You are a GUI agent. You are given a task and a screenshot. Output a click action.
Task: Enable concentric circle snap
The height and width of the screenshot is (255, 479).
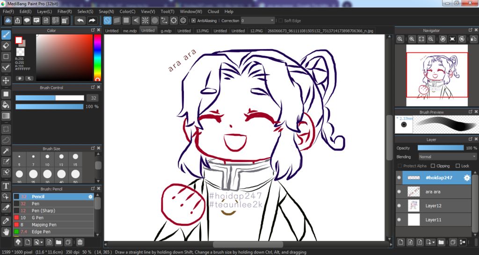click(x=154, y=21)
